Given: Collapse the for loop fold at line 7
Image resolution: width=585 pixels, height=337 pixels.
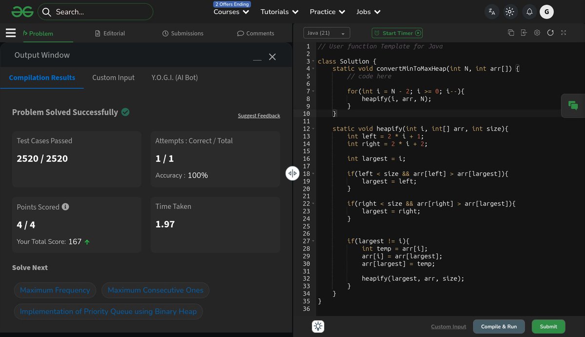Looking at the screenshot, I should pos(313,91).
